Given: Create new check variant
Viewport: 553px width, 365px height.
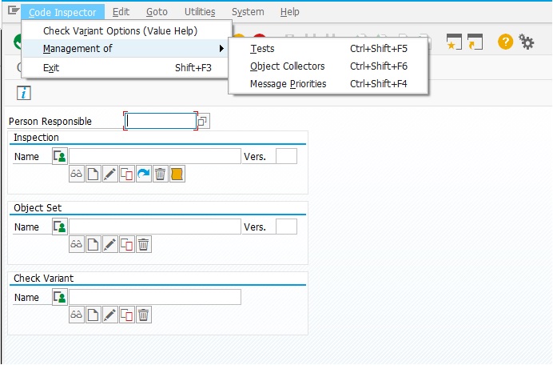Looking at the screenshot, I should (93, 315).
